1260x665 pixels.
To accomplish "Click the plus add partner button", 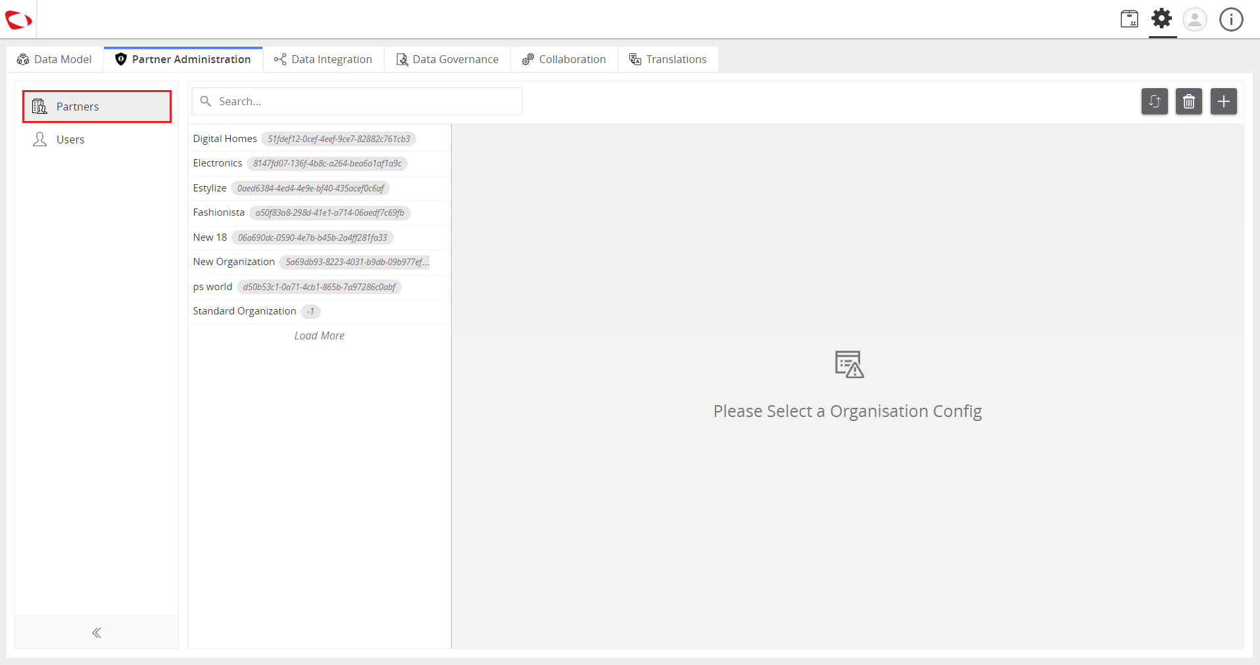I will 1224,101.
